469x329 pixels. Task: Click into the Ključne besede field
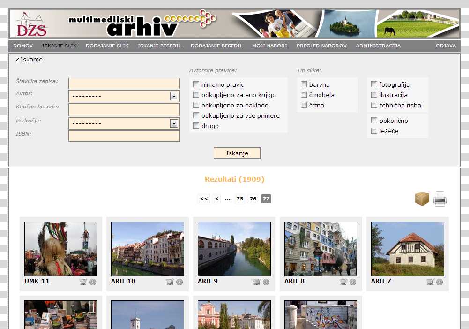click(x=124, y=110)
